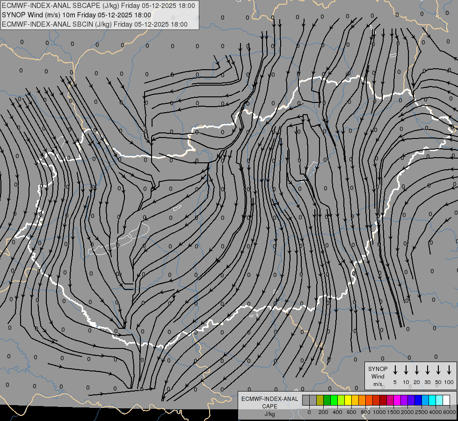Screen dimensions: 458x421
Task: Pick the orange CAPE legend swatch
Action: click(x=362, y=400)
